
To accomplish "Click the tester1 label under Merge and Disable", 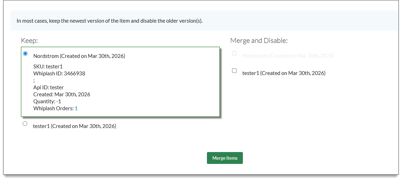I will point(284,73).
